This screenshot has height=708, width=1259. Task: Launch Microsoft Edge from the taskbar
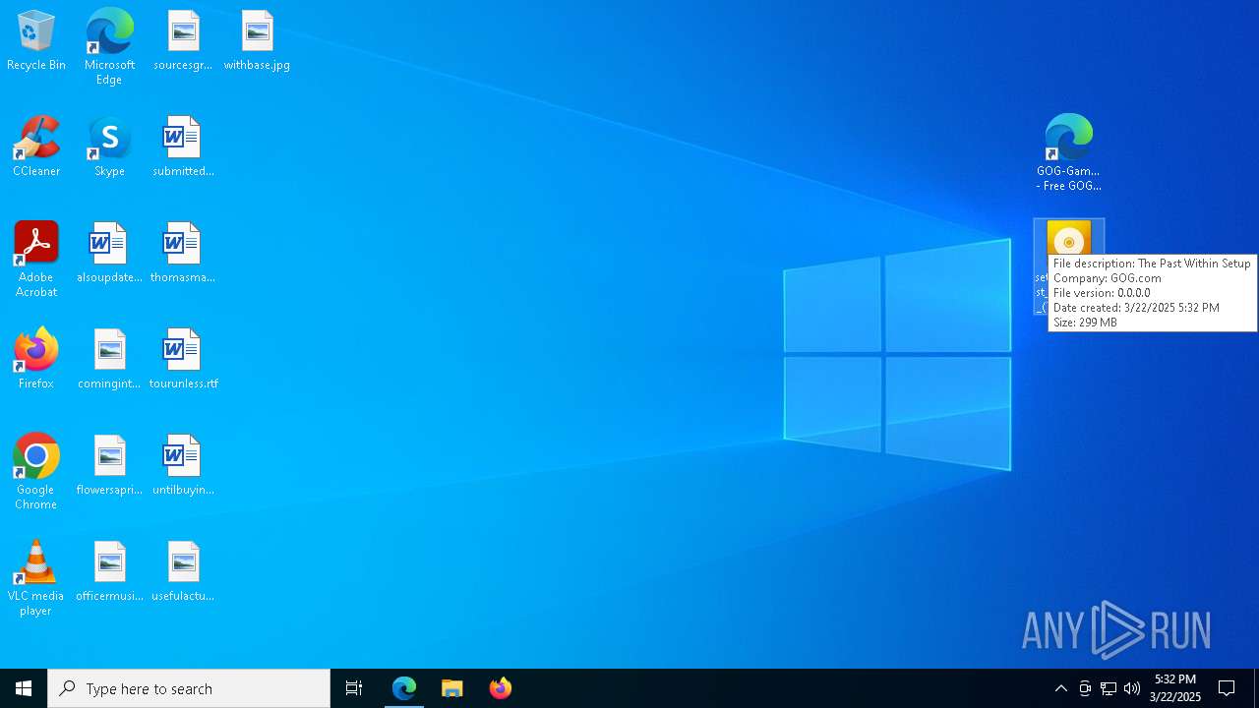[404, 688]
